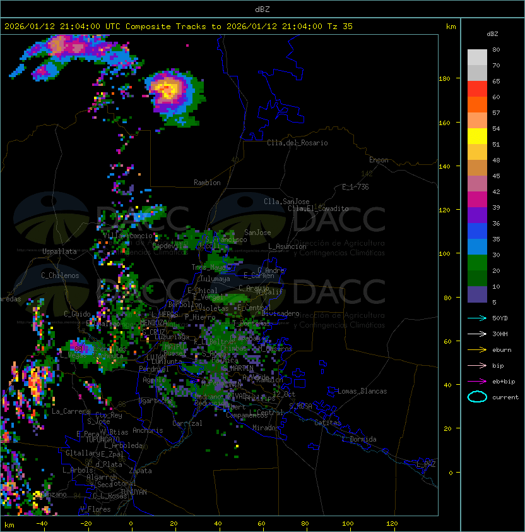Image resolution: width=525 pixels, height=532 pixels.
Task: Click the cyan 50YD track arrow in legend
Action: click(477, 318)
